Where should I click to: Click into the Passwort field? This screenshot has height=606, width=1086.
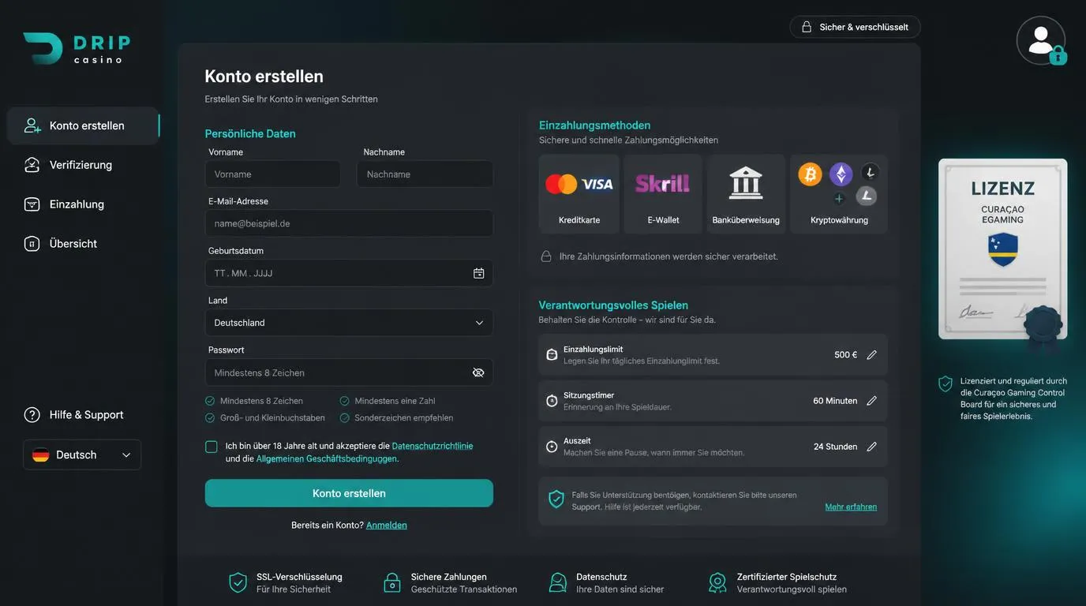click(x=349, y=372)
